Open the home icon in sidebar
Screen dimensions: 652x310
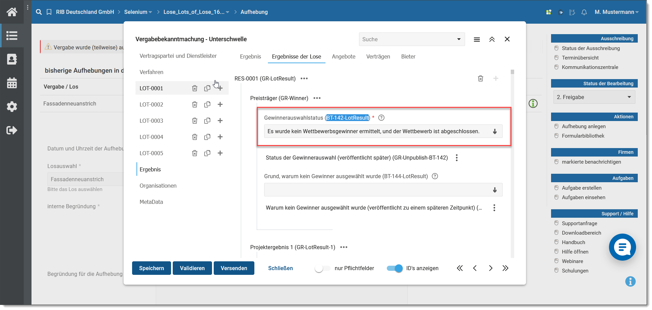pos(12,12)
